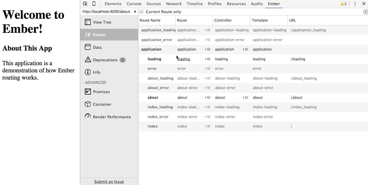The width and height of the screenshot is (368, 185).
Task: Open the DevTools three-dot menu
Action: coord(355,4)
